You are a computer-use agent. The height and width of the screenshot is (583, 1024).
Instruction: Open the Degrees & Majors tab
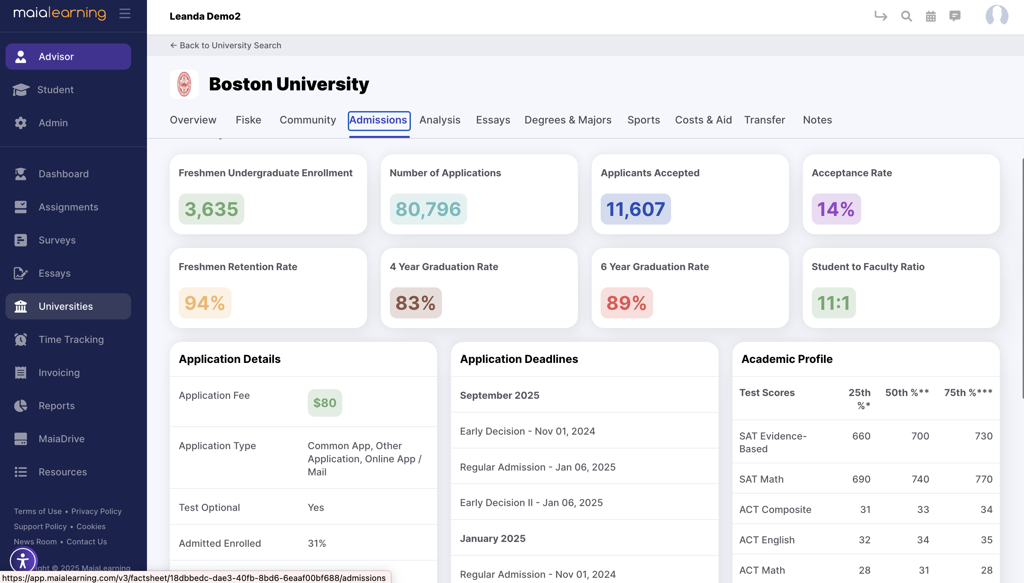(568, 120)
